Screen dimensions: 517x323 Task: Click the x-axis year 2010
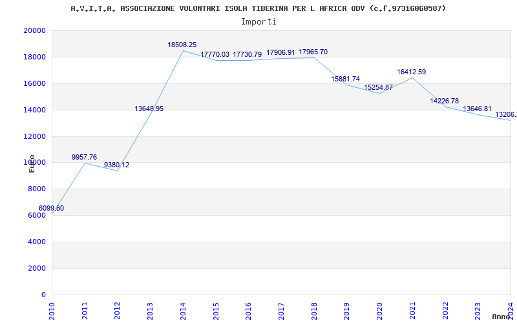(x=52, y=311)
